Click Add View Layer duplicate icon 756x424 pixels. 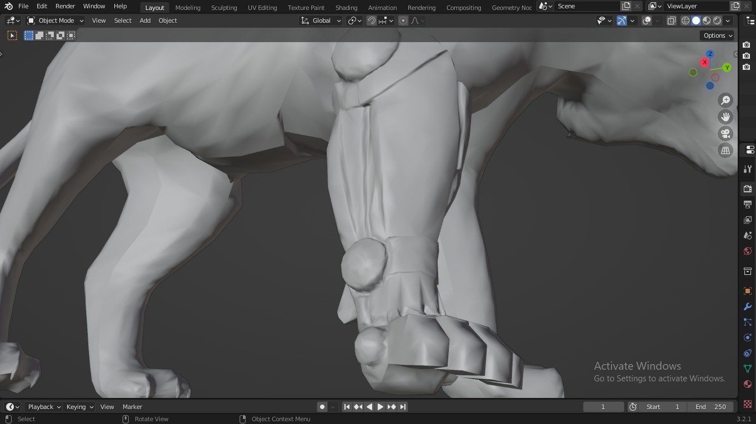[x=735, y=6]
